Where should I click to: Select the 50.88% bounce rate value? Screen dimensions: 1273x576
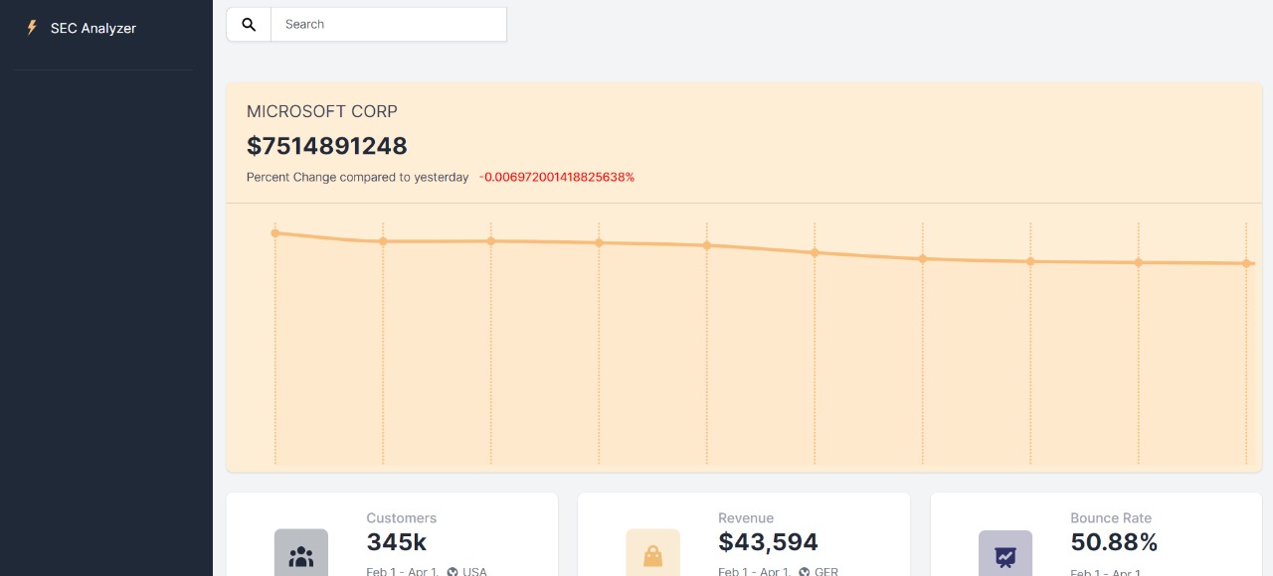tap(1114, 542)
